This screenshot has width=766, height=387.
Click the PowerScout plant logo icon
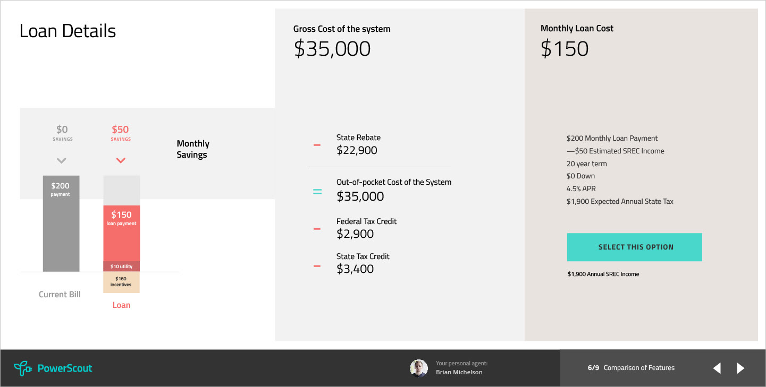coord(22,368)
